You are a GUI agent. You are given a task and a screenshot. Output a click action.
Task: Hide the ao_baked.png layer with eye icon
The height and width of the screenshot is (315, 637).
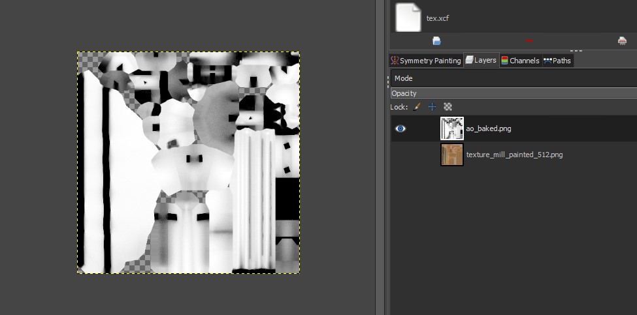[400, 129]
